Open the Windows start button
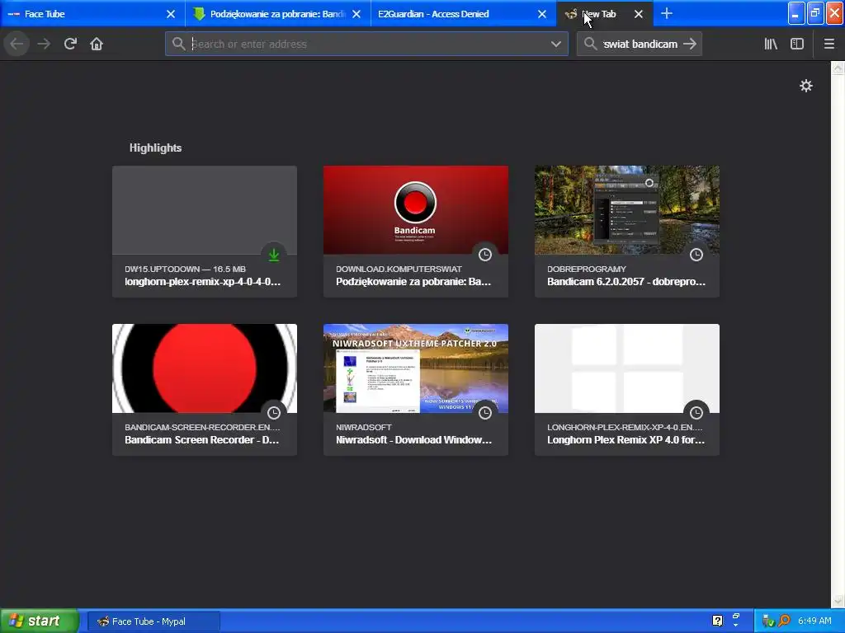The image size is (845, 633). click(40, 621)
